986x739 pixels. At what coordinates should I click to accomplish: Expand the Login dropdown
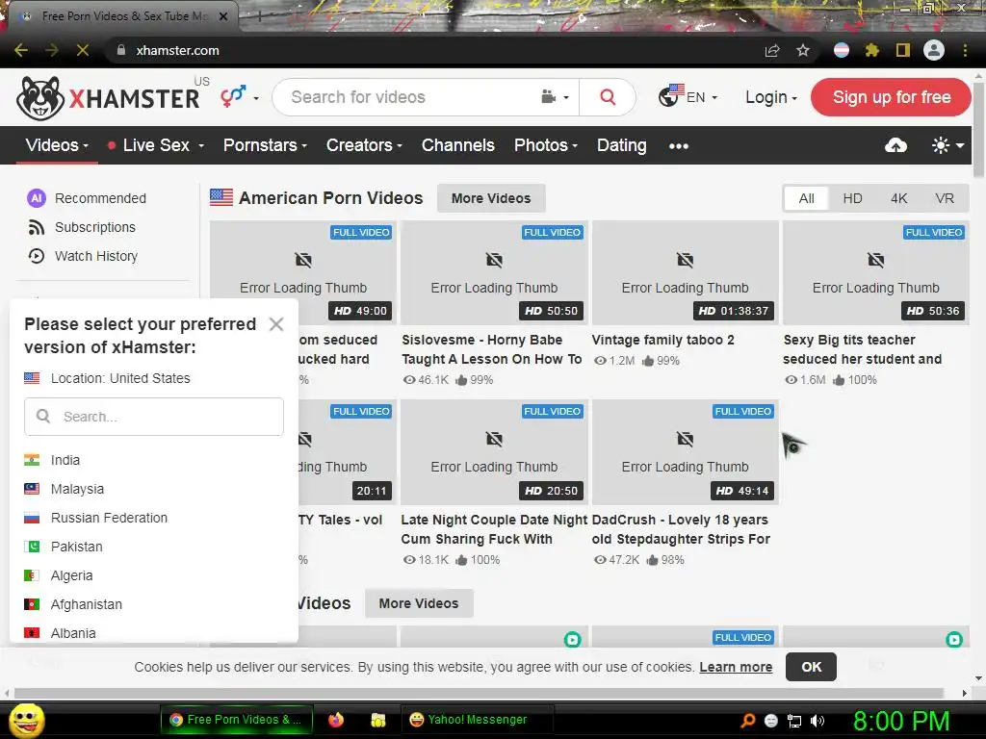(x=771, y=97)
